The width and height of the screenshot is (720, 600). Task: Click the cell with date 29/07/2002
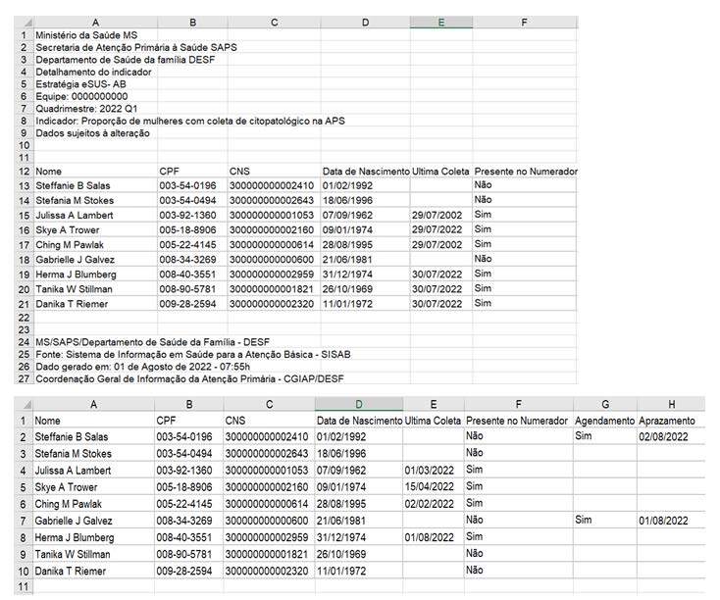click(x=440, y=215)
